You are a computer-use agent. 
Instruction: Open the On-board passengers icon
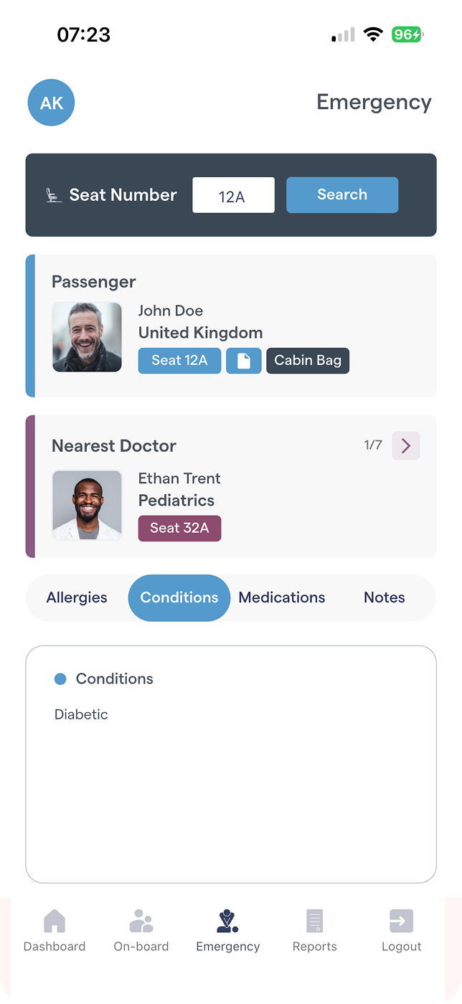[141, 921]
